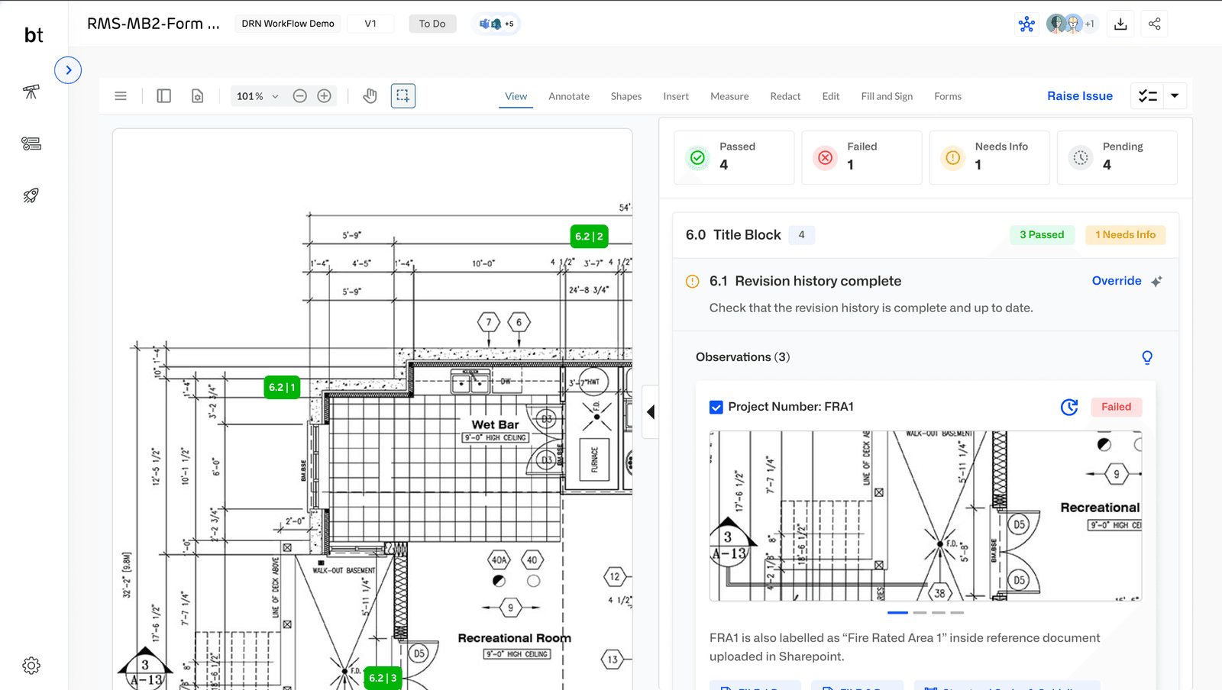Click the V1 version tag
Screen dimensions: 1222x690
[x=370, y=24]
